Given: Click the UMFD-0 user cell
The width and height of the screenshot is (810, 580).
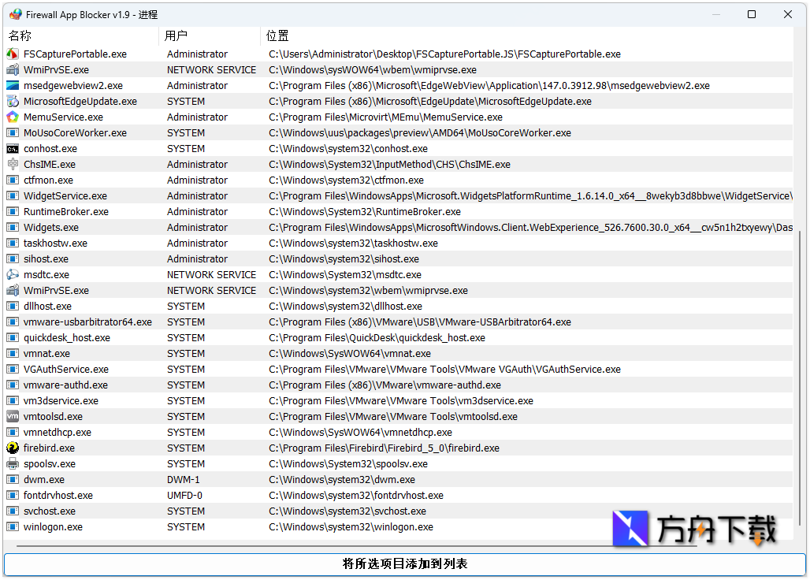Looking at the screenshot, I should (x=184, y=496).
